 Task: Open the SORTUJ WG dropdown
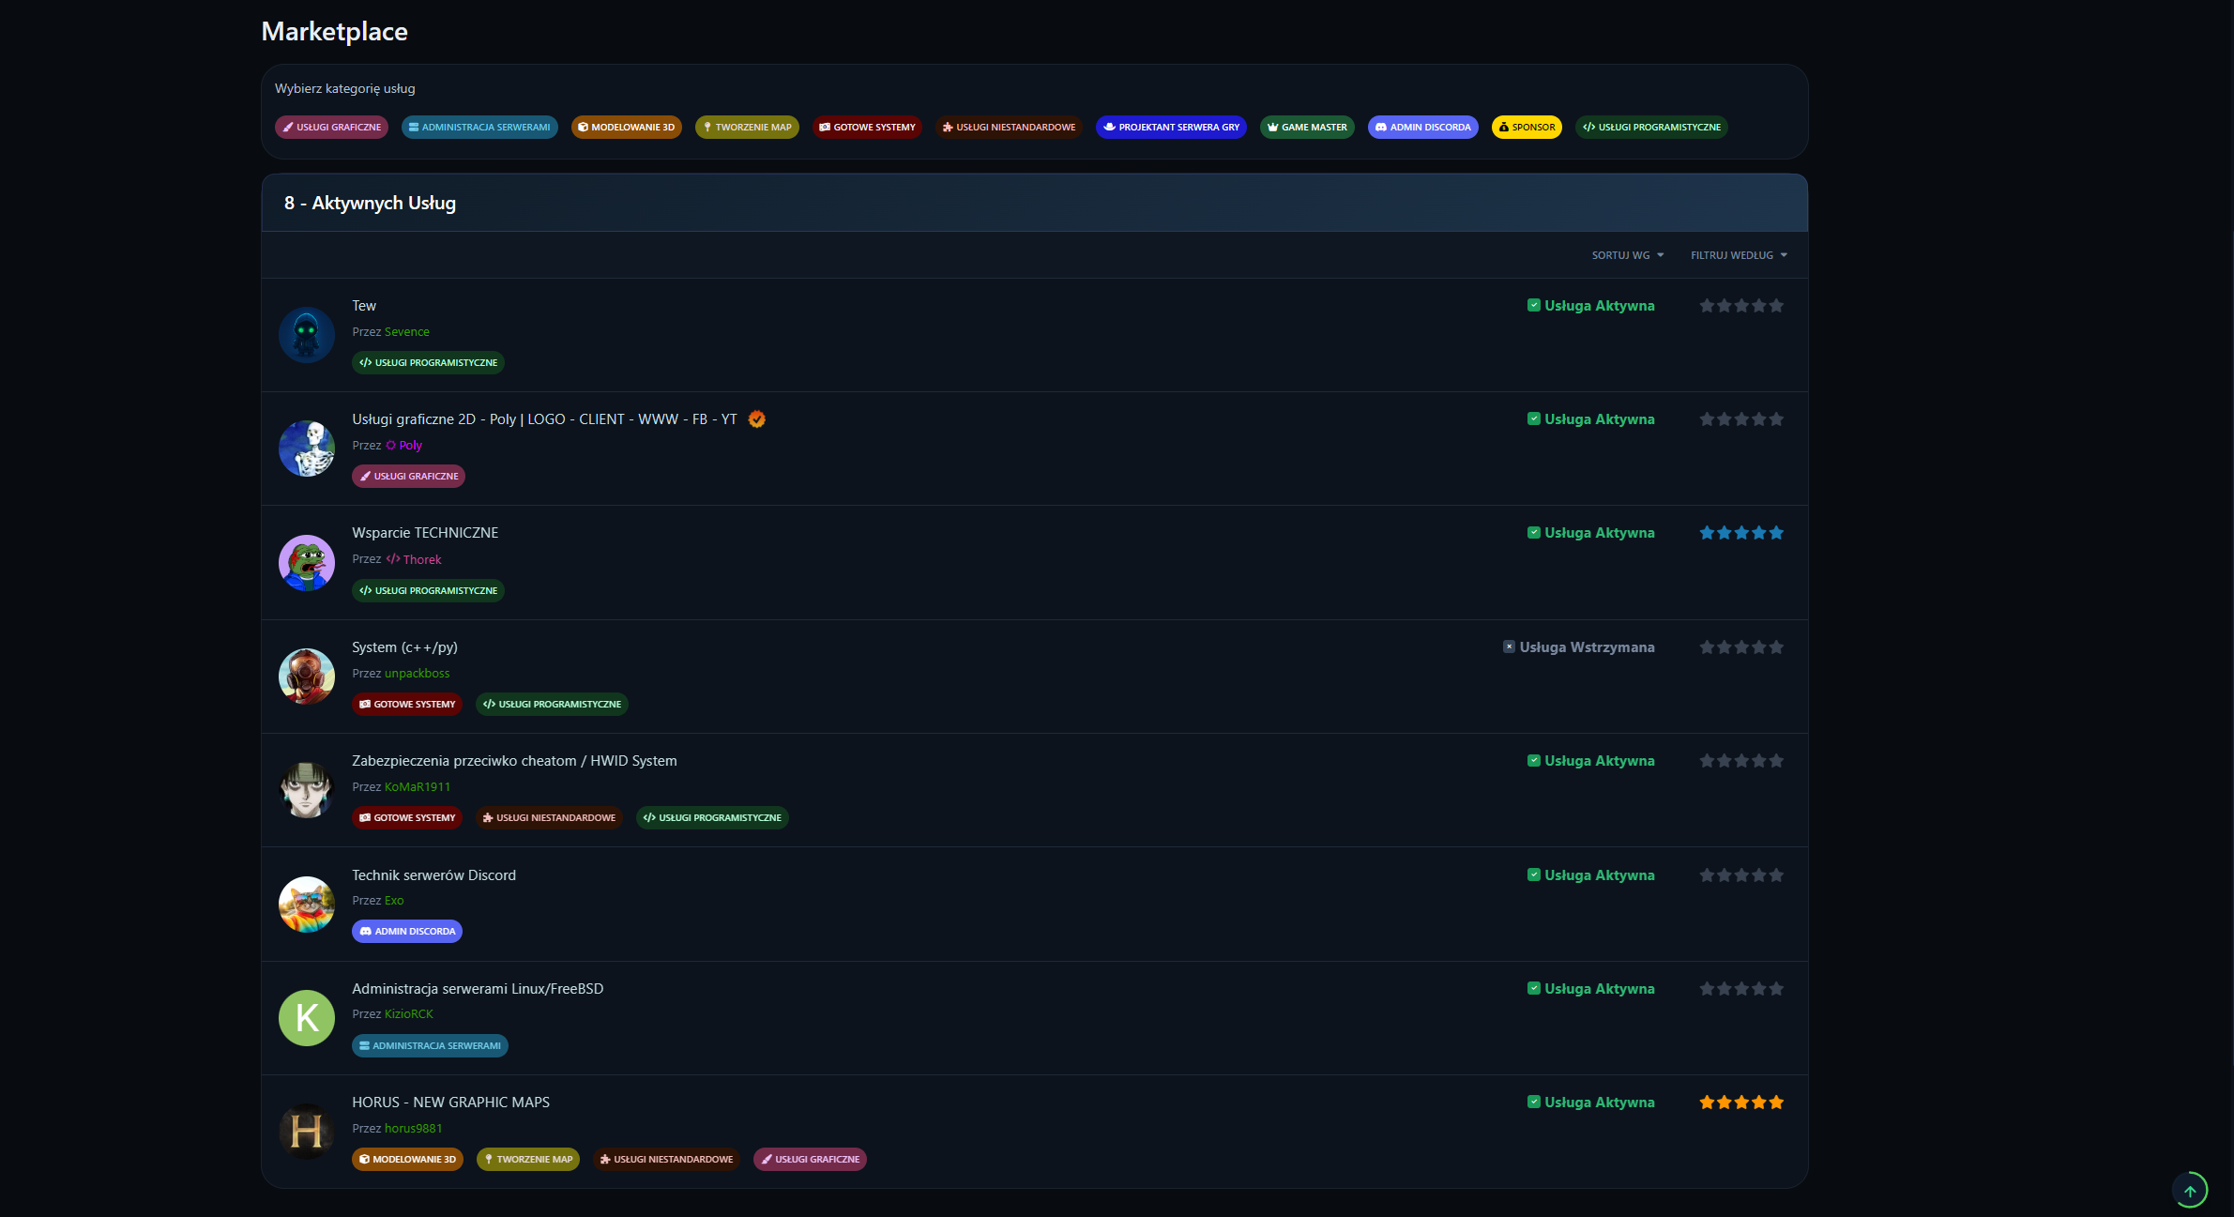[x=1627, y=254]
